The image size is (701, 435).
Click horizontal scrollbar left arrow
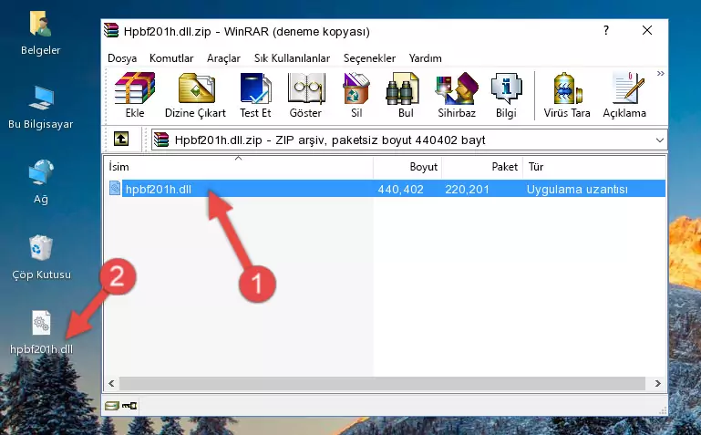click(111, 383)
